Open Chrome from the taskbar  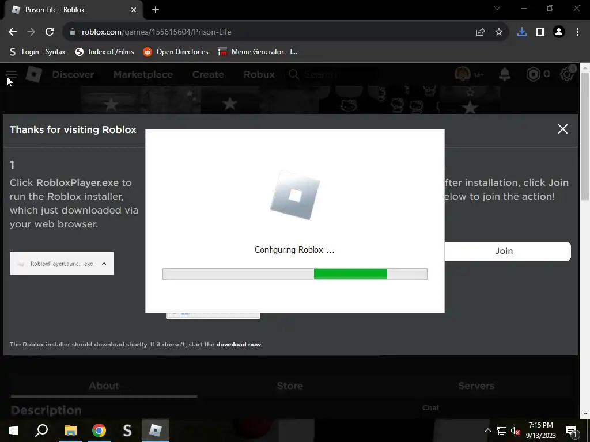(x=99, y=430)
